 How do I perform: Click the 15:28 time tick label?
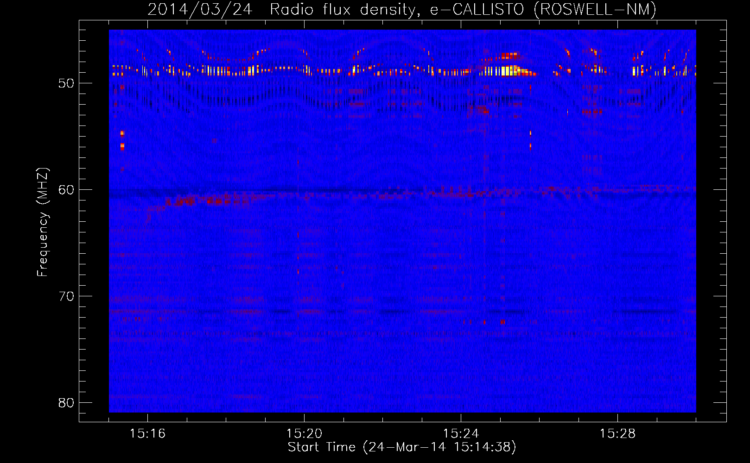(617, 433)
